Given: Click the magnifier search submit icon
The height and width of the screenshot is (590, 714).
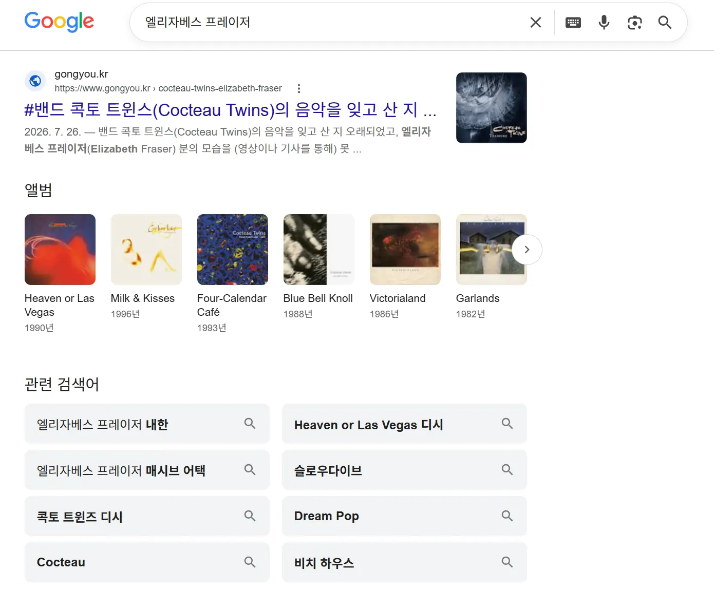Looking at the screenshot, I should pyautogui.click(x=665, y=22).
